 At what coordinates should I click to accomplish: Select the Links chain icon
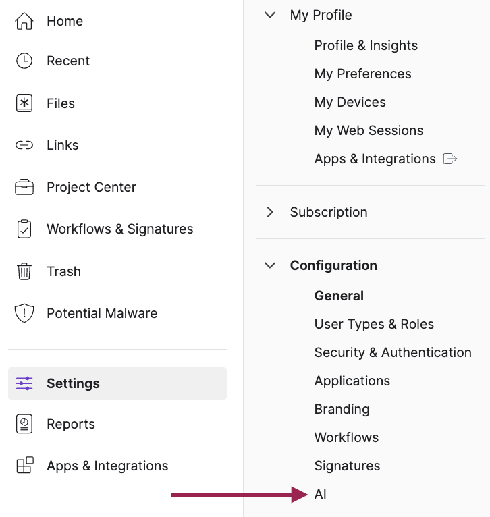point(24,145)
